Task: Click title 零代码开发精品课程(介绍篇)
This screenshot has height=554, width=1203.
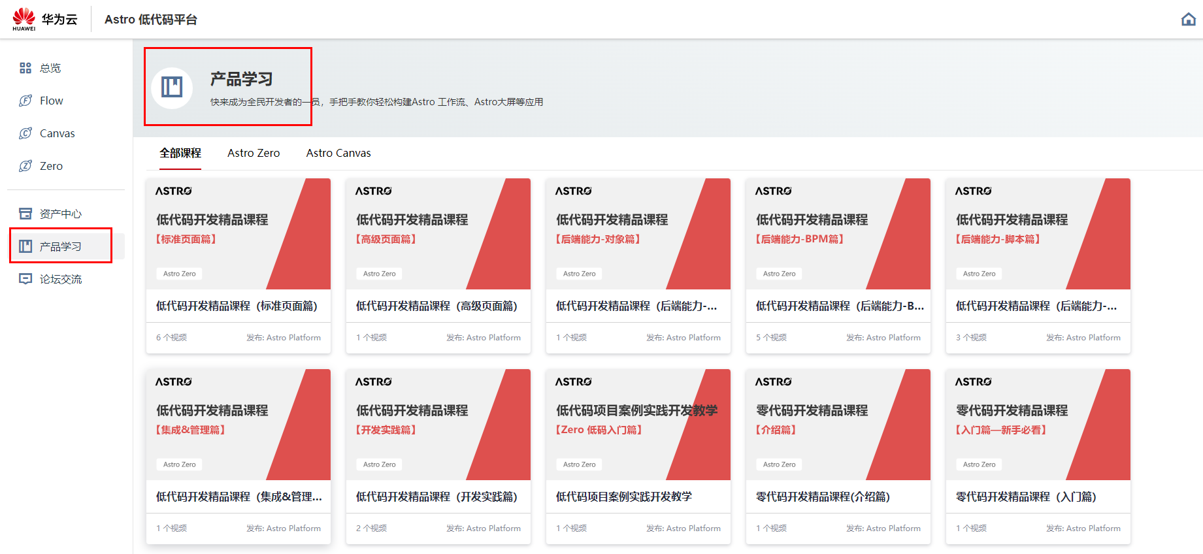Action: 823,497
